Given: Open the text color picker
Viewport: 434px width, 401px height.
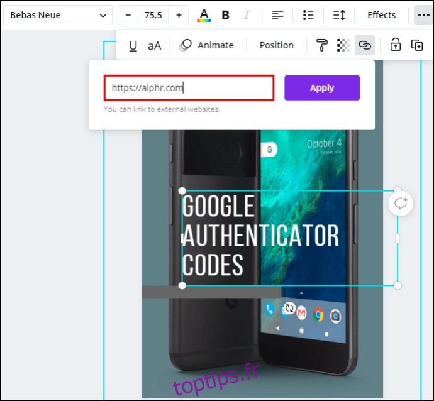Looking at the screenshot, I should point(204,15).
